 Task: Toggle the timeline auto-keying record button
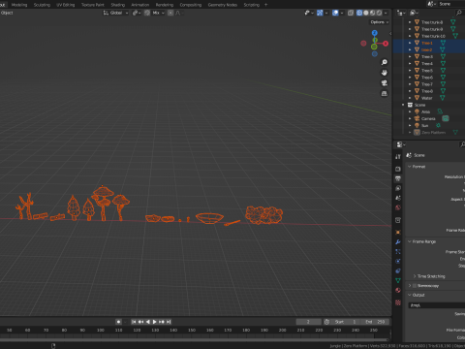coord(118,322)
